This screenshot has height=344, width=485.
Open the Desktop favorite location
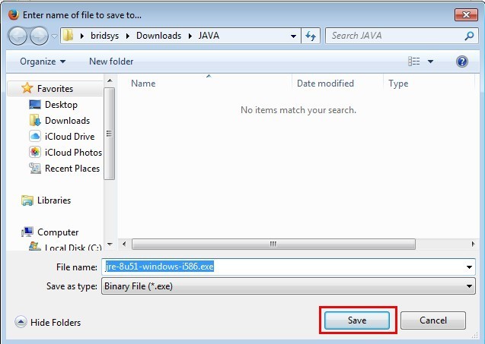[x=61, y=105]
